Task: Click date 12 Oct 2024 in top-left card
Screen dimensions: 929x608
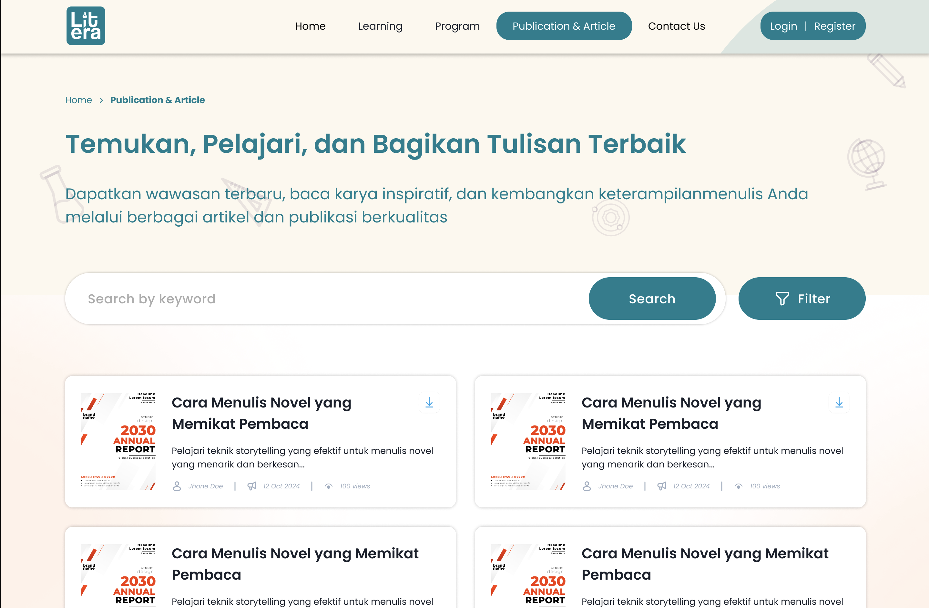Action: [281, 486]
